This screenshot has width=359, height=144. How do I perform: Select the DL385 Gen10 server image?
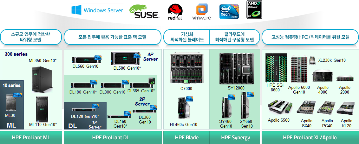141,85
